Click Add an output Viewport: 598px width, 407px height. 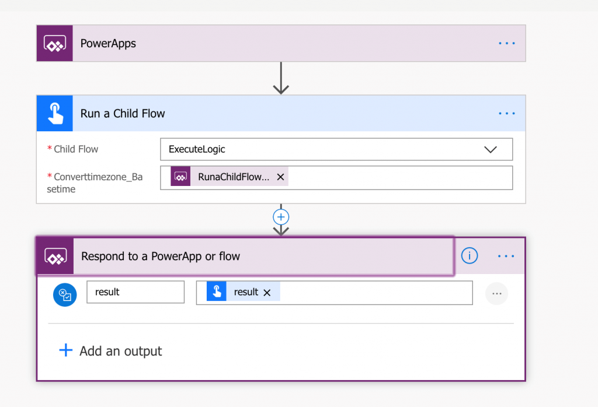(110, 350)
